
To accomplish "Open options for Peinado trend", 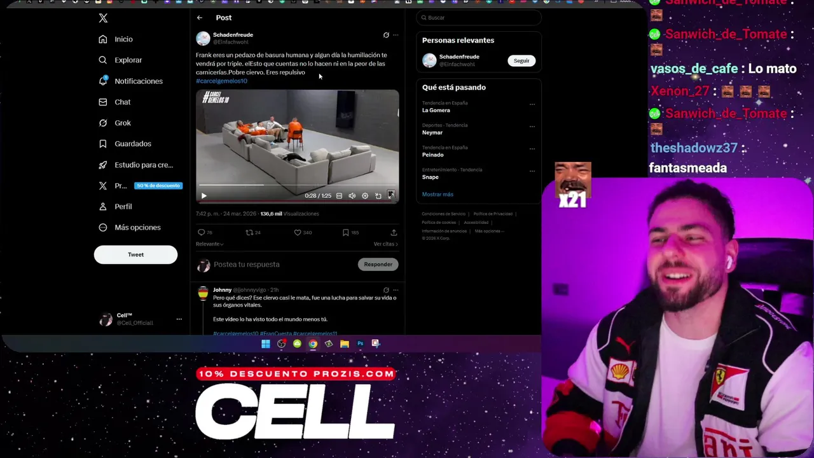I will coord(532,149).
